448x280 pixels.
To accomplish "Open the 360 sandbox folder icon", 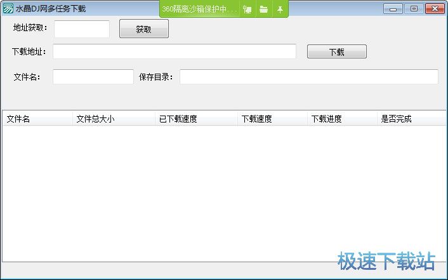I will [263, 10].
